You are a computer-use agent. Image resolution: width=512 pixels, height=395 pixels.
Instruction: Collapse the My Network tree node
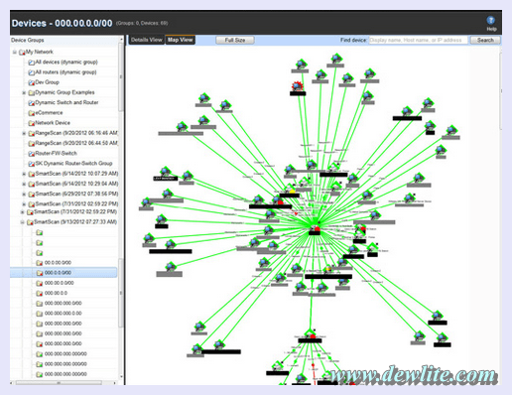tap(15, 52)
